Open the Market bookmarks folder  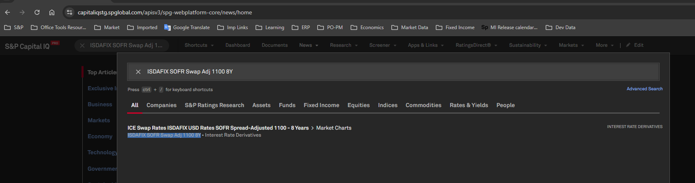tap(107, 27)
